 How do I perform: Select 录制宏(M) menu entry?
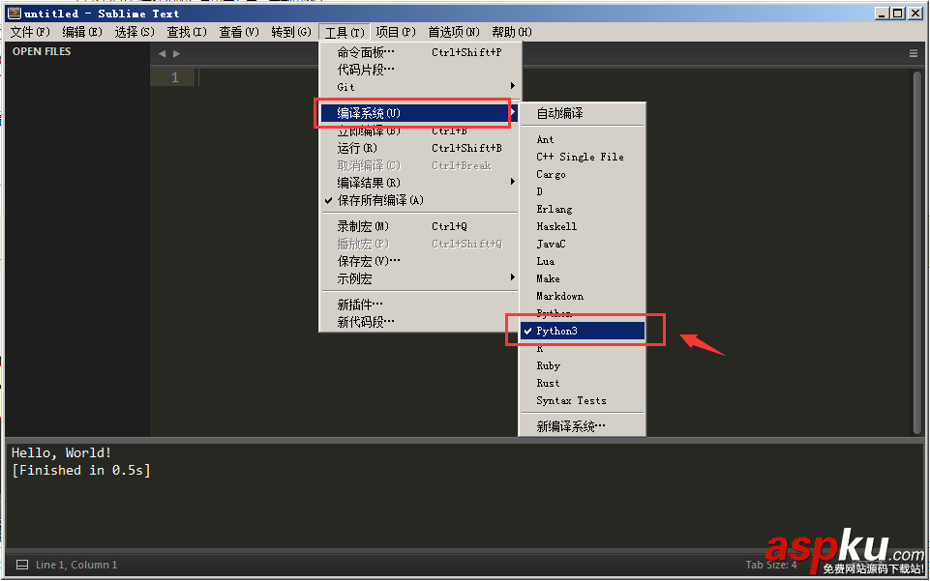point(419,226)
